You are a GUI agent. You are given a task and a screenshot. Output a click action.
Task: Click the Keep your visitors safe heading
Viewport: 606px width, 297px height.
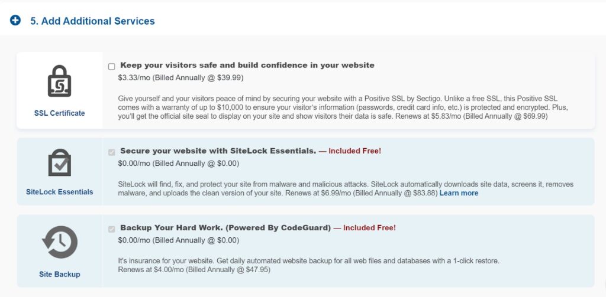247,65
